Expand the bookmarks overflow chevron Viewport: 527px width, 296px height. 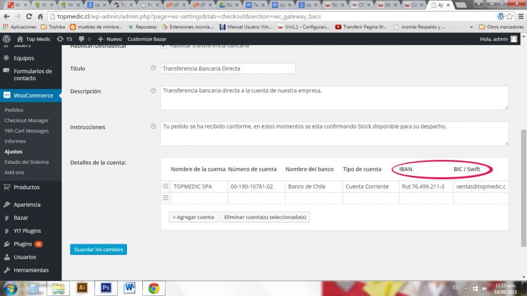pos(471,27)
